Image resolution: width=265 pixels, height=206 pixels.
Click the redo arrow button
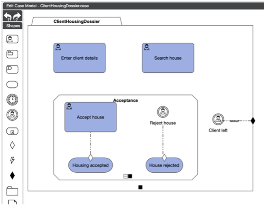click(x=17, y=16)
